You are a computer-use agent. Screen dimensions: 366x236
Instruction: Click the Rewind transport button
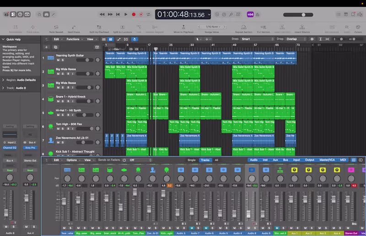click(102, 15)
